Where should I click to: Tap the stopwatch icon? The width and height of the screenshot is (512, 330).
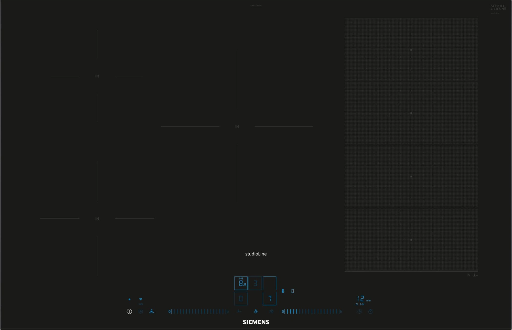pos(370,312)
